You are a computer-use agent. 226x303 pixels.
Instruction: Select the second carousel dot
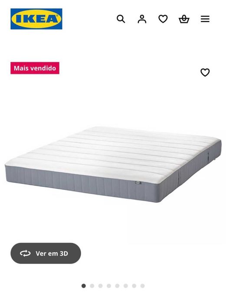[92, 286]
